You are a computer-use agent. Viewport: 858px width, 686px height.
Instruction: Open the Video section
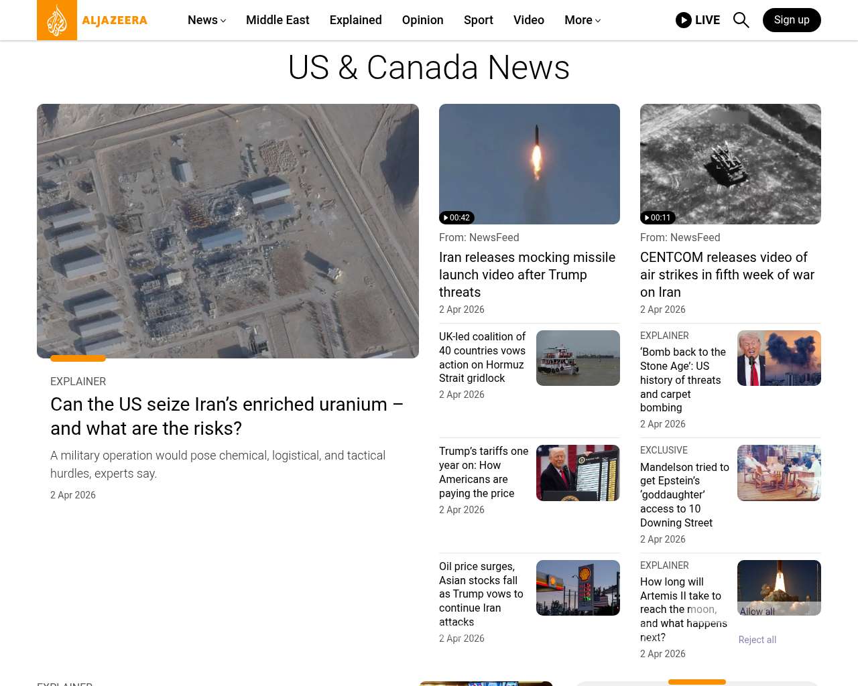pyautogui.click(x=529, y=20)
